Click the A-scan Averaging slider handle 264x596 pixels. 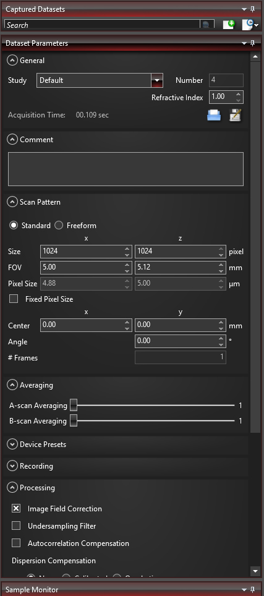click(74, 405)
